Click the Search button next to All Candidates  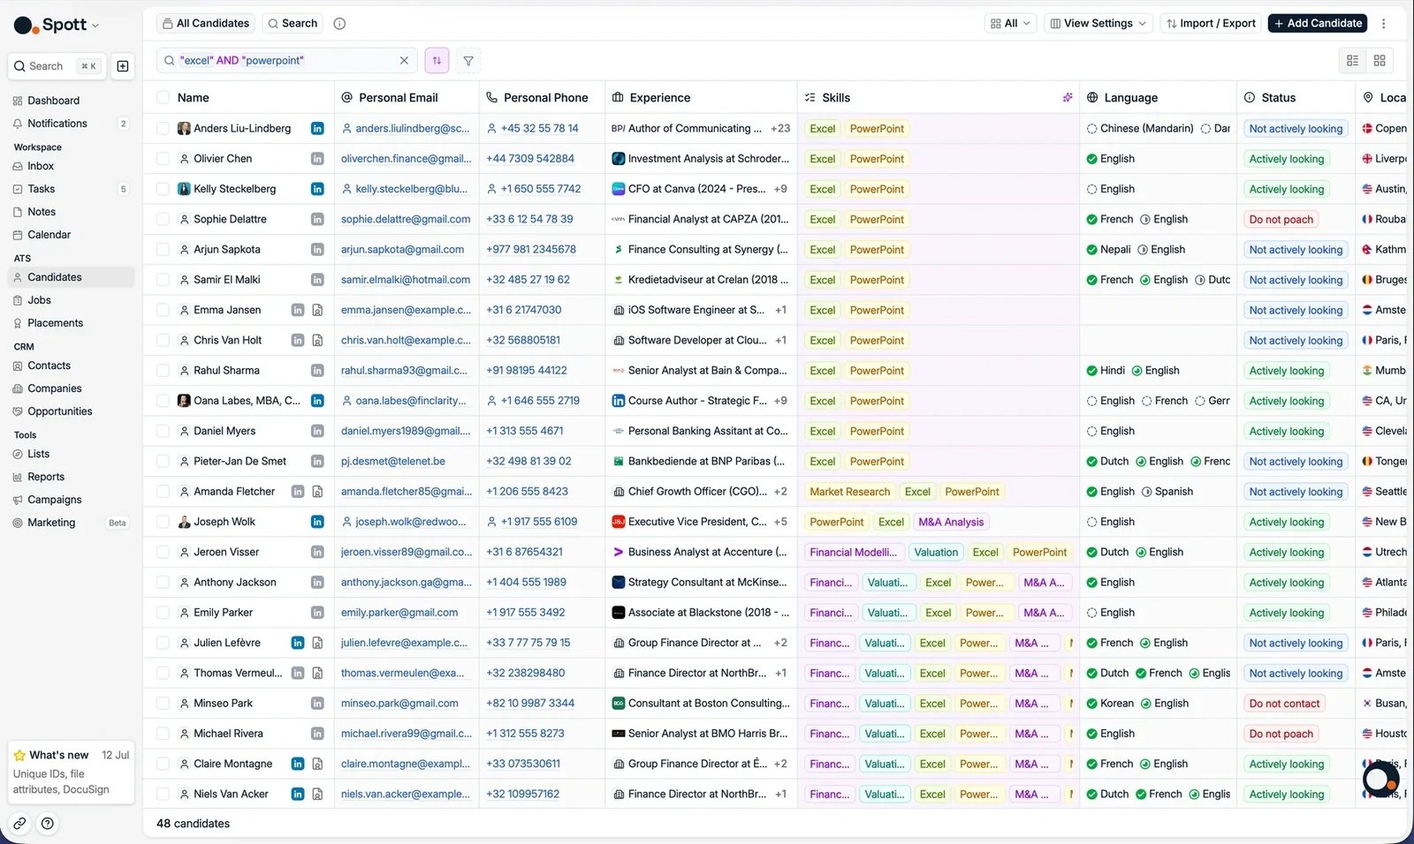[293, 24]
